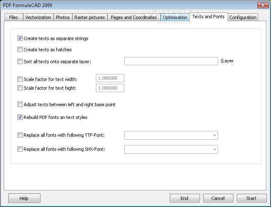Enable Replace all fonts with TTF-Font

point(20,135)
